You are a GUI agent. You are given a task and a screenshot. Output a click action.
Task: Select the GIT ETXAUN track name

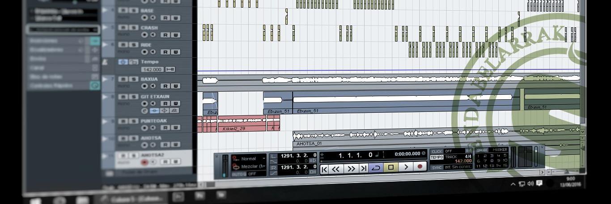(x=155, y=96)
